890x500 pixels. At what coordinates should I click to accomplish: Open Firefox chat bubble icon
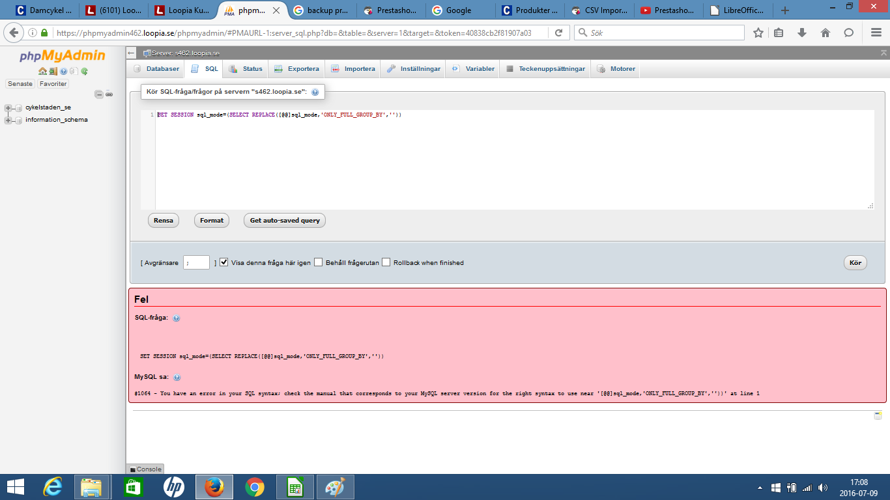(849, 33)
